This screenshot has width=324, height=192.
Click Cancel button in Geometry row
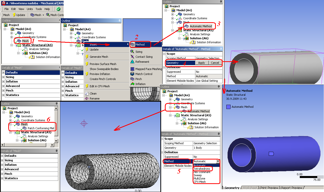pyautogui.click(x=215, y=63)
